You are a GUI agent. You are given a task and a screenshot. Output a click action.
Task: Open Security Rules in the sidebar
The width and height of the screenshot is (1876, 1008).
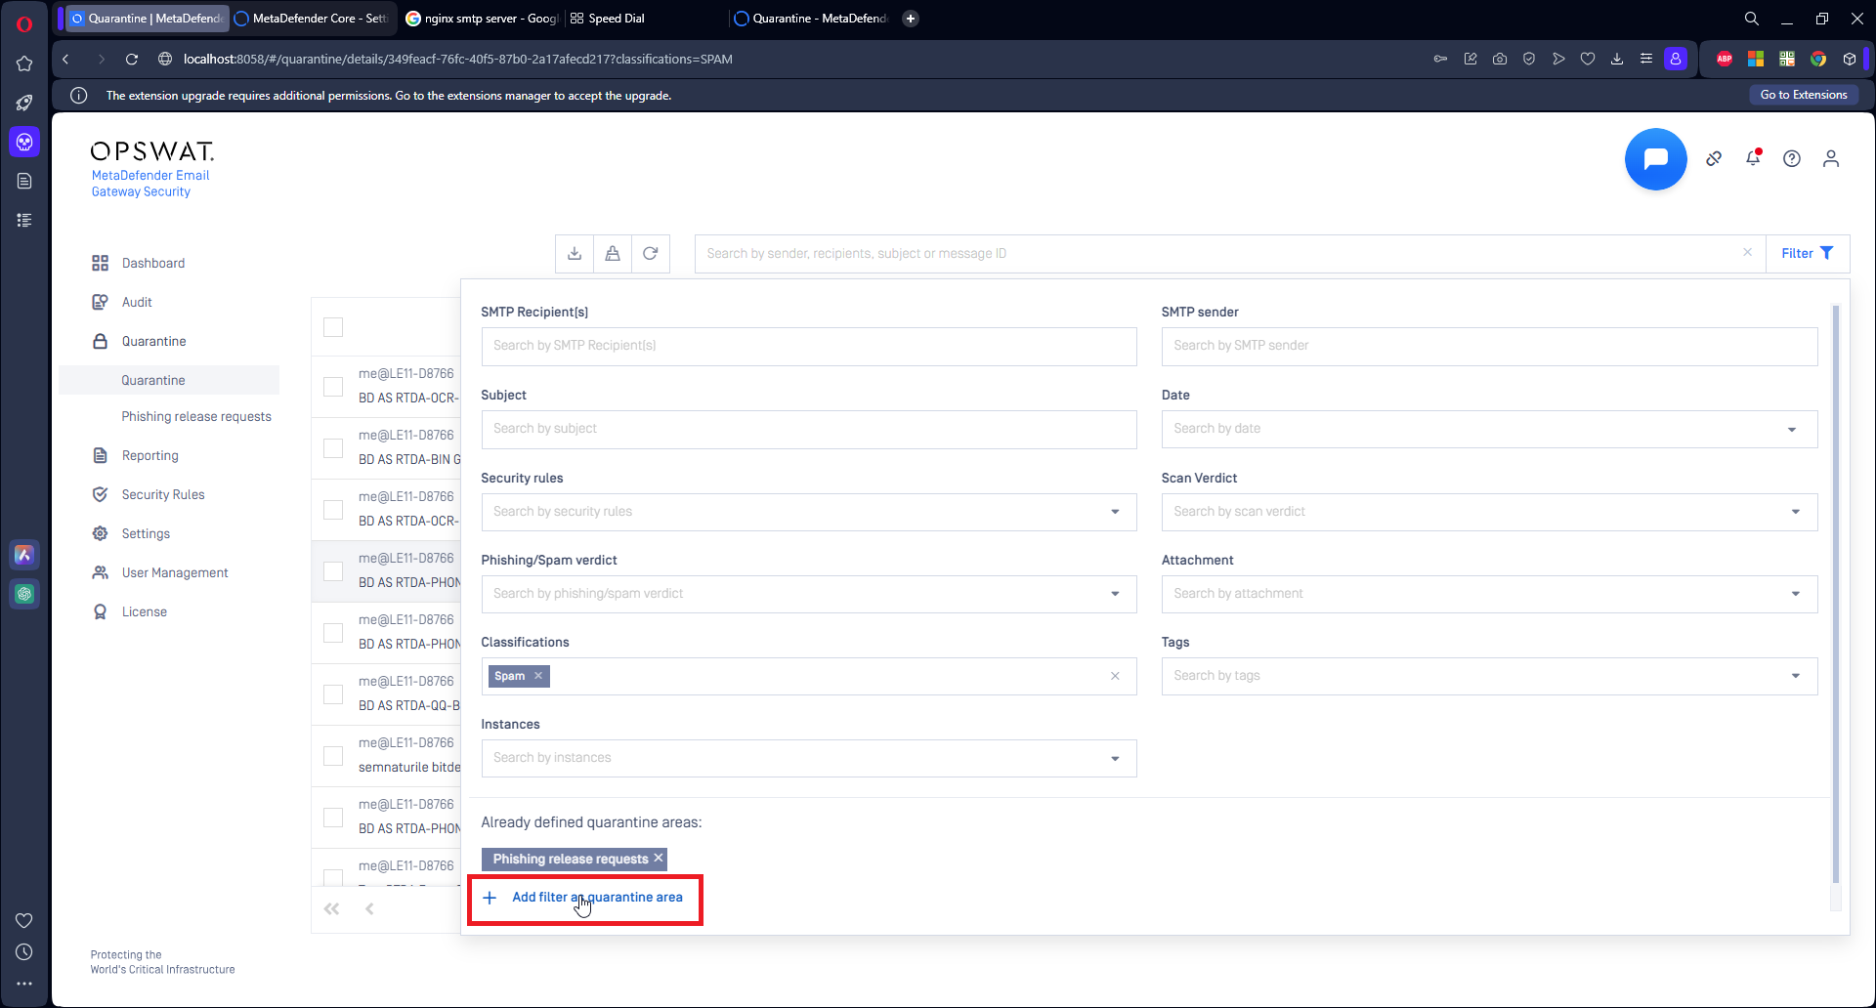click(x=163, y=494)
